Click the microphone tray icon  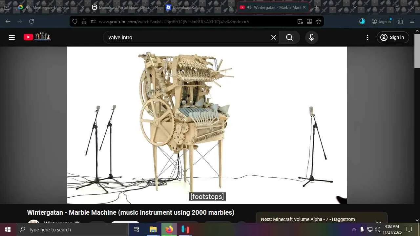tap(362, 229)
